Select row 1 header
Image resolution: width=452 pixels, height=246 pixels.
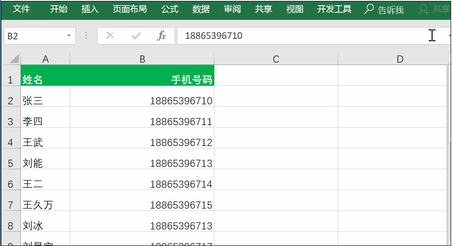click(x=10, y=75)
